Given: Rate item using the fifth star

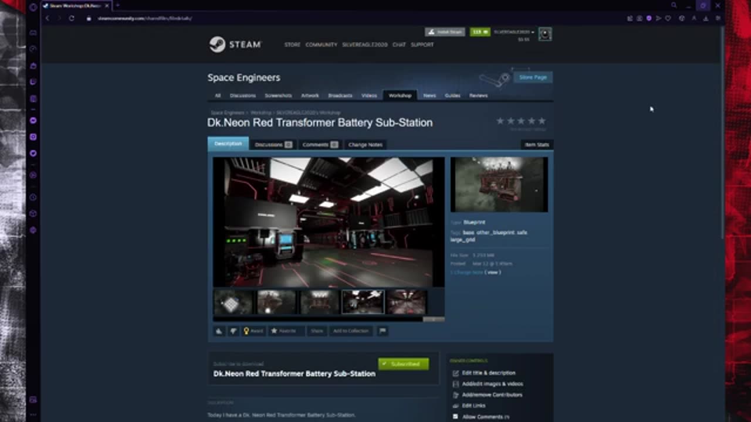Looking at the screenshot, I should coord(542,121).
